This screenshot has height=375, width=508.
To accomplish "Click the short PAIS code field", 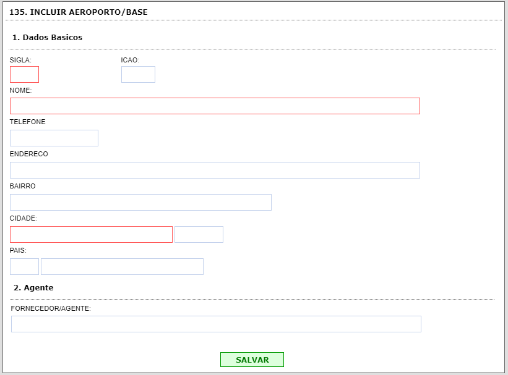I will pos(24,267).
